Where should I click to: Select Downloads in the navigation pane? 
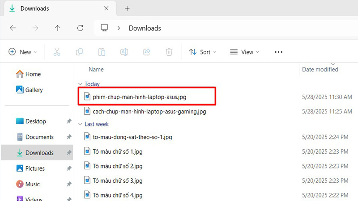click(x=37, y=152)
